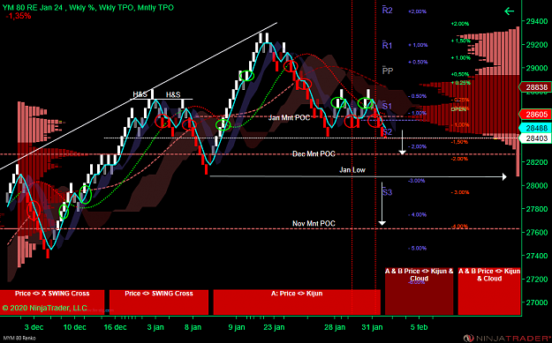552x343 pixels.
Task: Click the green left-pointing arrow icon
Action: pos(509,11)
